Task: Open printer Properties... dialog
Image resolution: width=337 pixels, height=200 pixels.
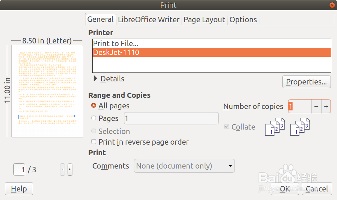Action: [x=306, y=82]
